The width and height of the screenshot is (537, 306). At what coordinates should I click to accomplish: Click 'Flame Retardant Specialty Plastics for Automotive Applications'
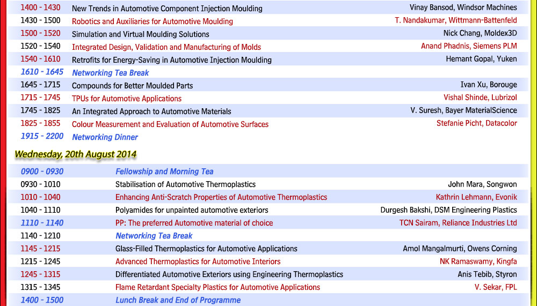(217, 287)
